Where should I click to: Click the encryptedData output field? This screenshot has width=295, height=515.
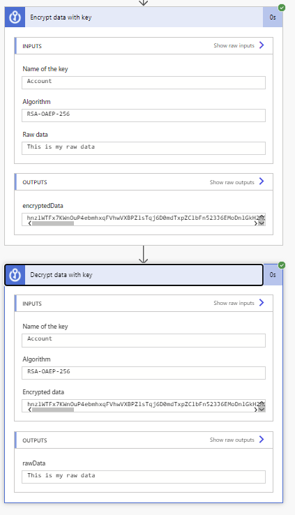pos(144,218)
